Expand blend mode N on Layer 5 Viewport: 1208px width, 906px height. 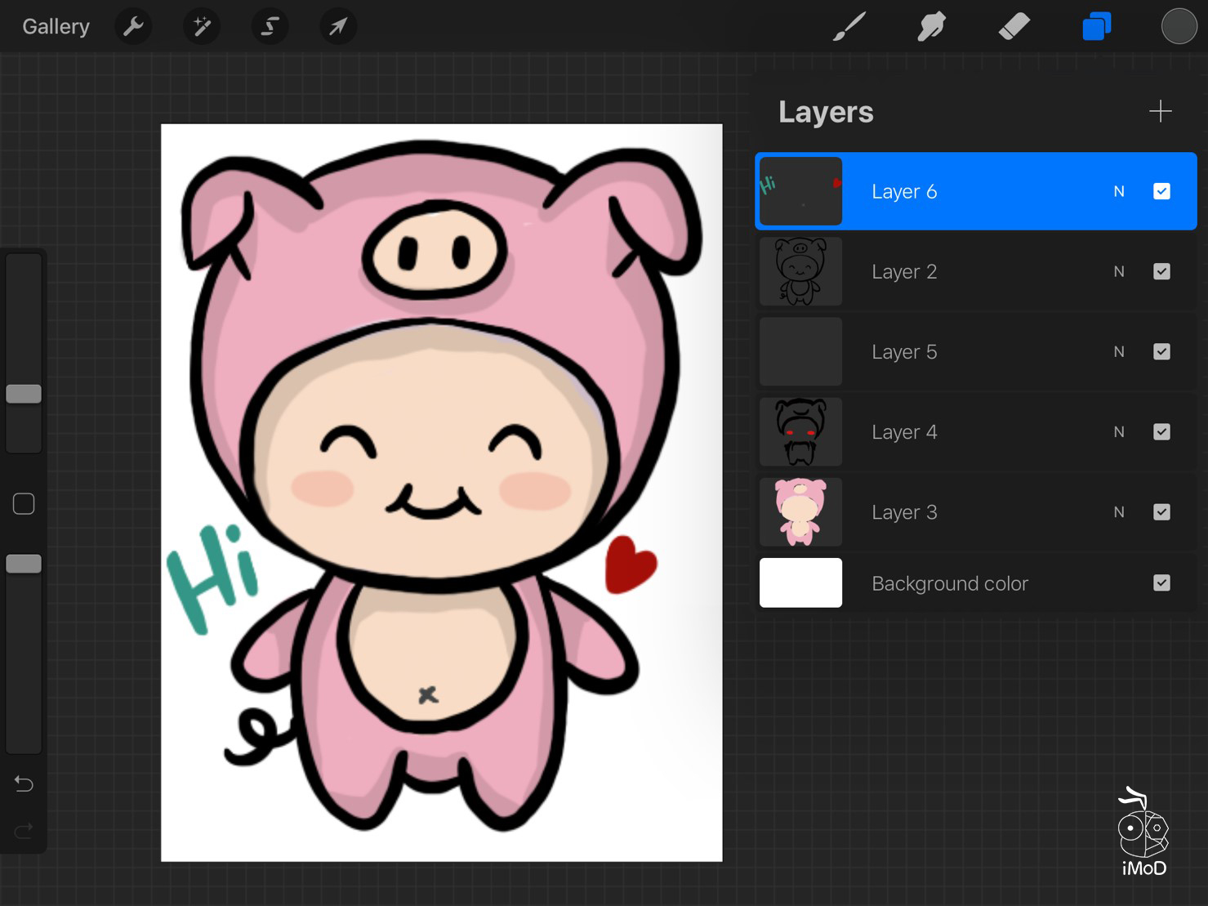pos(1119,351)
